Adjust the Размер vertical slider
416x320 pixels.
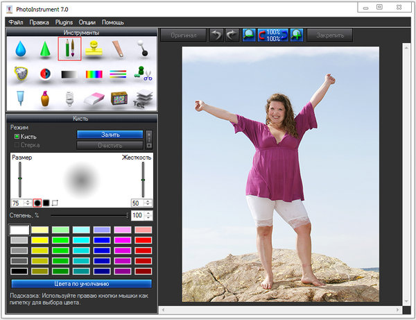click(20, 180)
